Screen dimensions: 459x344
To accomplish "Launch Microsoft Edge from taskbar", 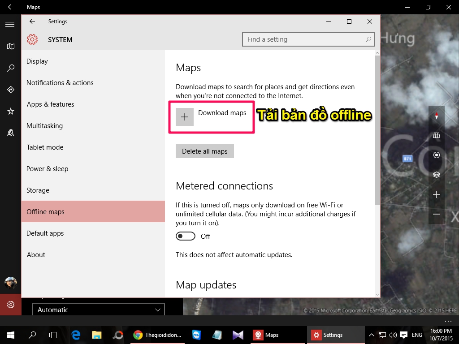I will (76, 335).
